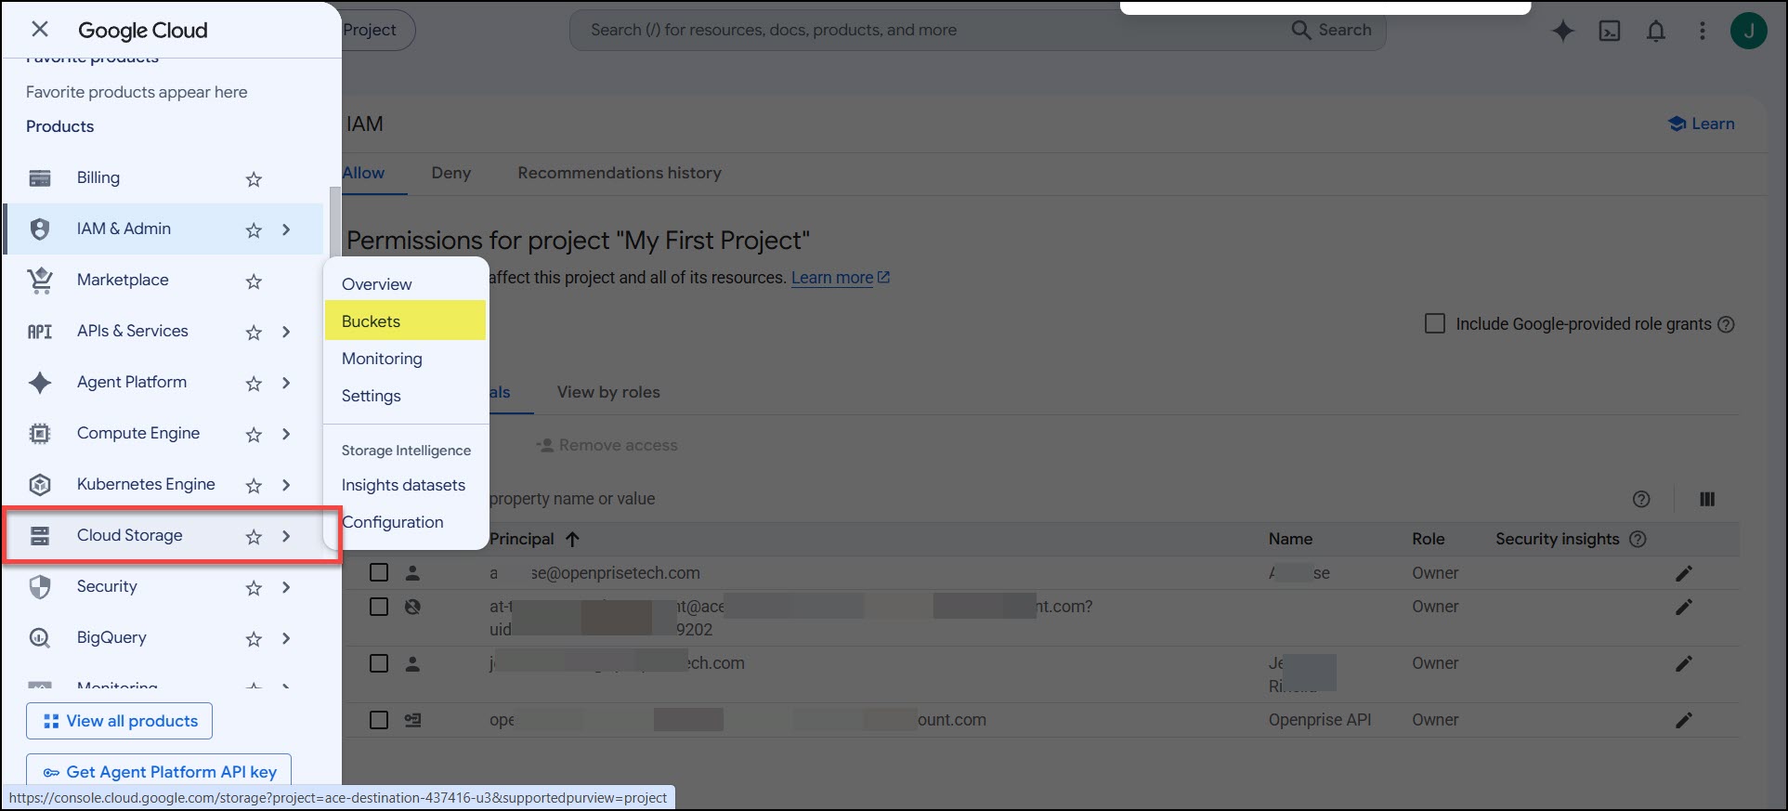The width and height of the screenshot is (1788, 811).
Task: Activate Cloud Shell terminal icon
Action: [x=1610, y=31]
